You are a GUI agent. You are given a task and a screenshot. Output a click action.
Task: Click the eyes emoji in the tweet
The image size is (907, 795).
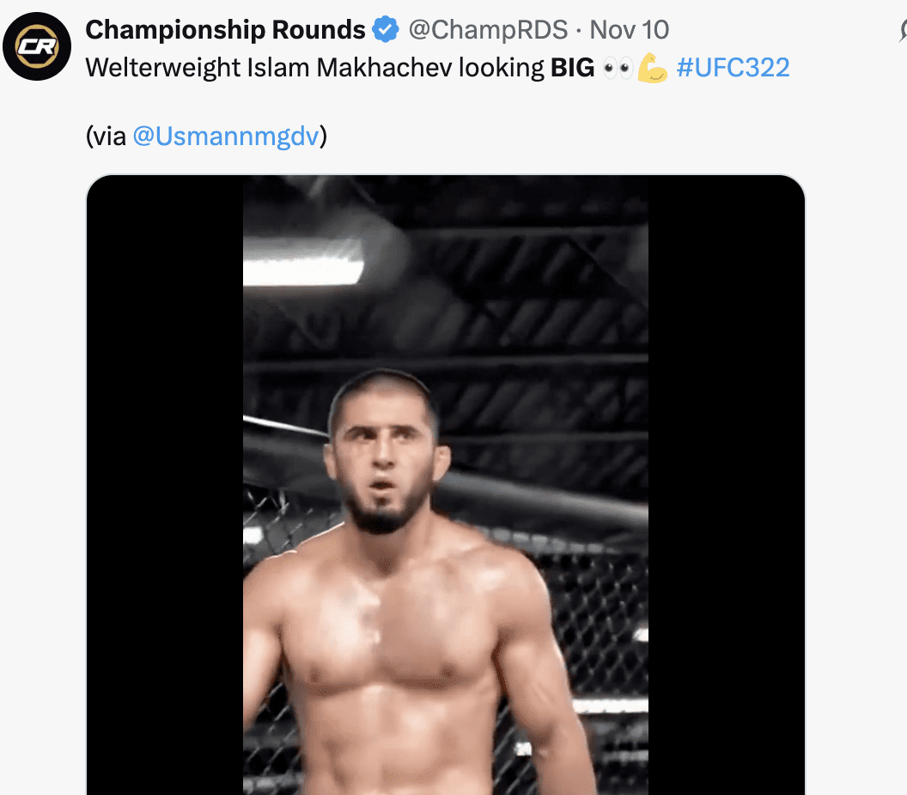618,69
